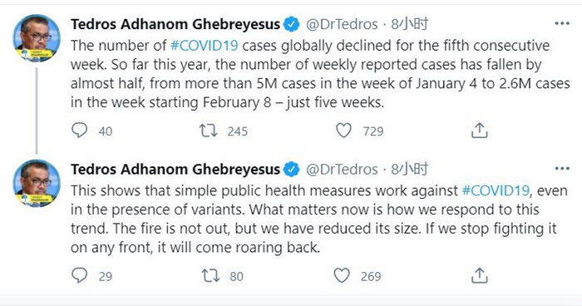The width and height of the screenshot is (582, 306).
Task: Open #COVID19 hashtag in the second tweet
Action: pos(496,190)
